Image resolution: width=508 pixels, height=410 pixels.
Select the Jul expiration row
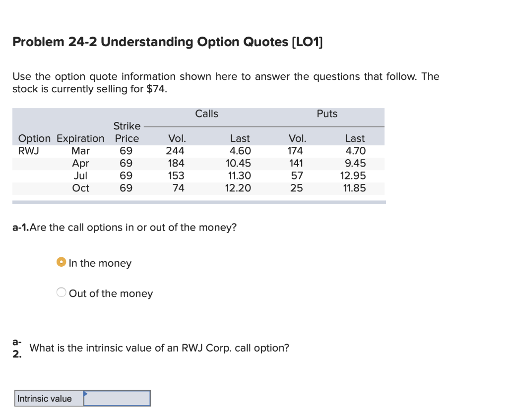coord(81,176)
